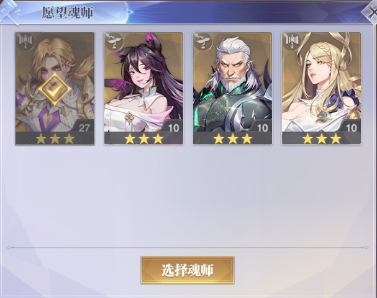Click the class icon on blond male card
The width and height of the screenshot is (377, 298).
tap(25, 42)
